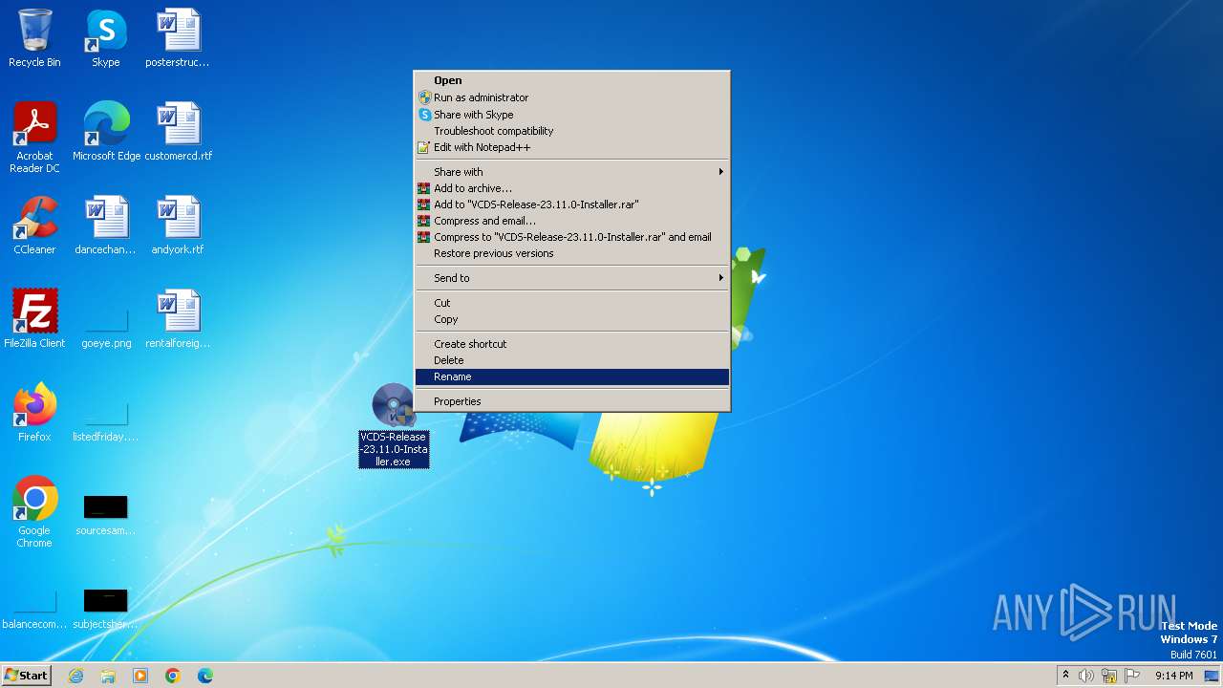Choose Troubleshoot compatibility
Image resolution: width=1223 pixels, height=688 pixels.
tap(572, 131)
